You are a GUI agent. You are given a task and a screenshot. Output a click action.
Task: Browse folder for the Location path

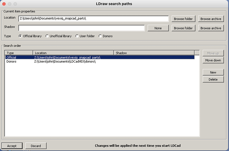183,19
